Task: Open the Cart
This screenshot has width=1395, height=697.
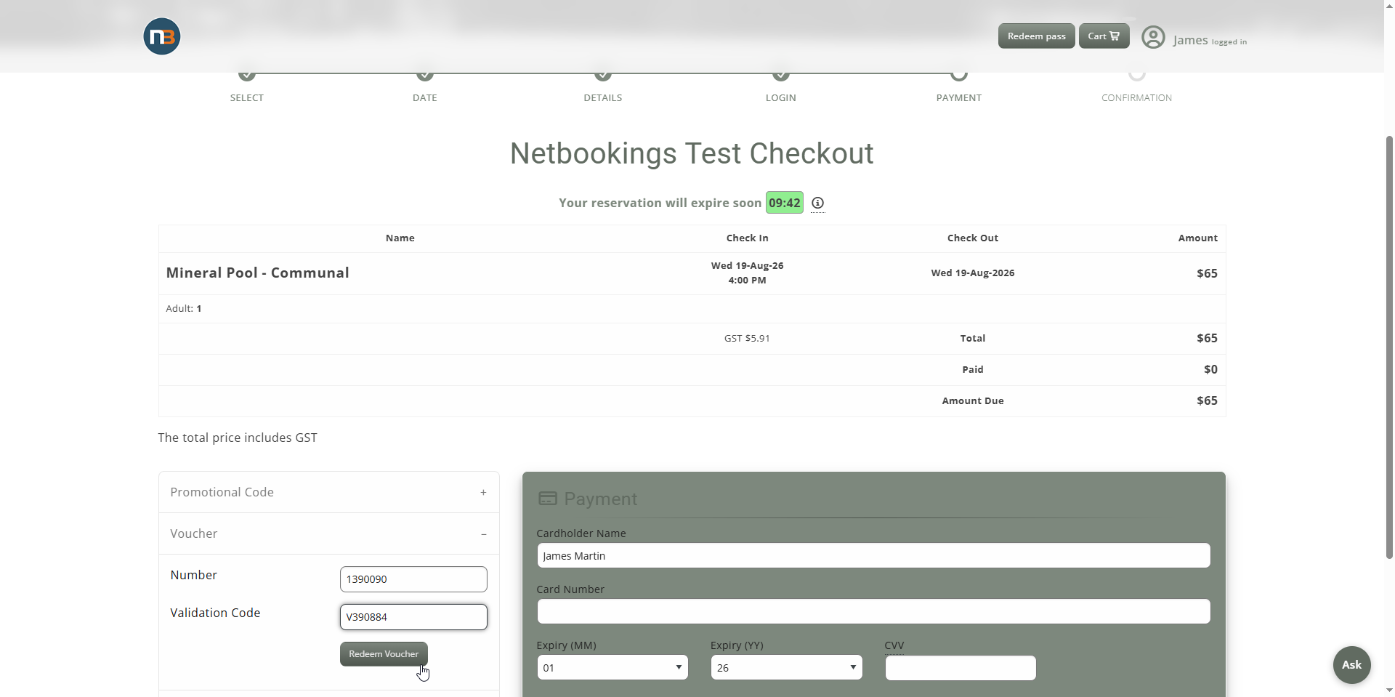Action: (1104, 36)
